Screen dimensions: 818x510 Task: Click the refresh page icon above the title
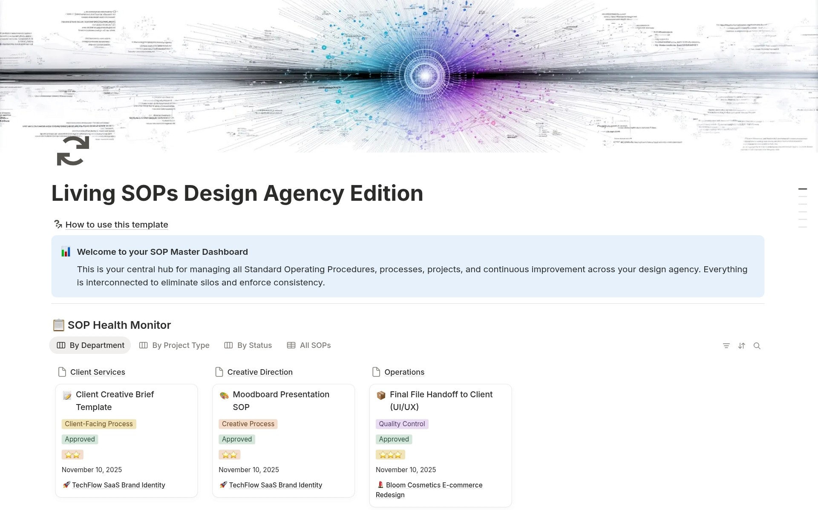click(72, 151)
